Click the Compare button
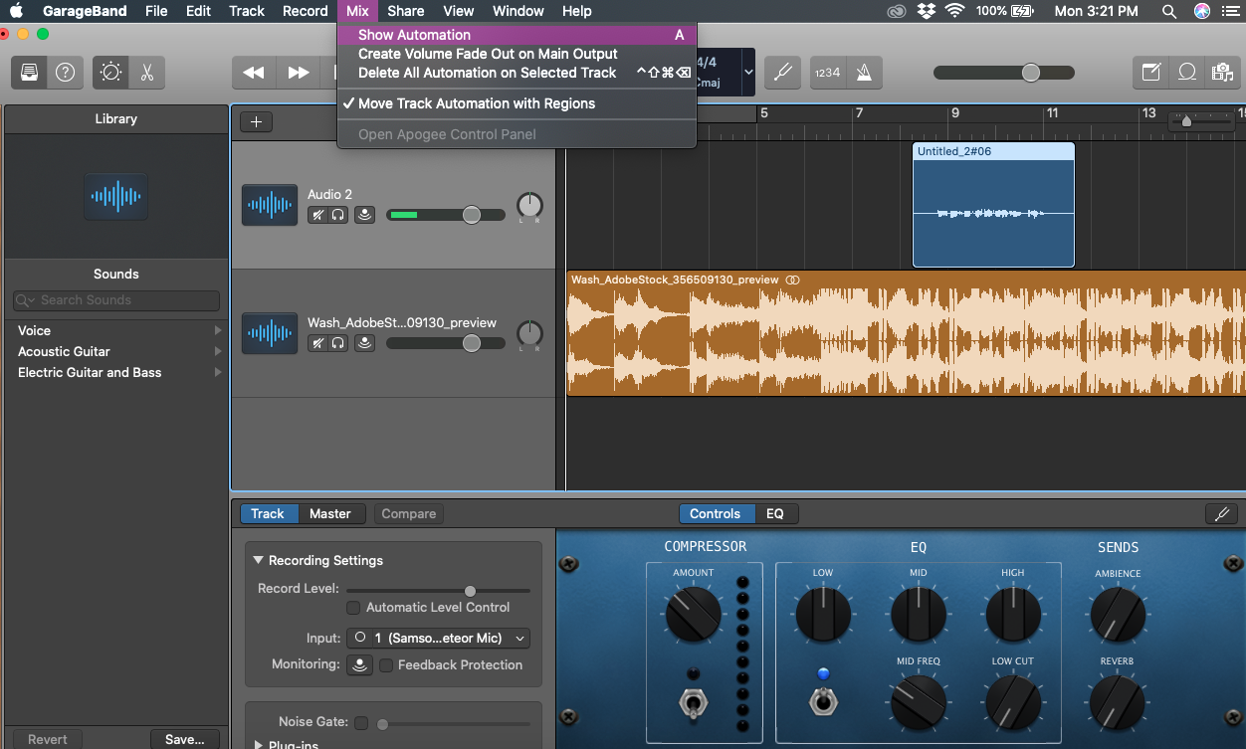Viewport: 1246px width, 749px height. tap(409, 514)
